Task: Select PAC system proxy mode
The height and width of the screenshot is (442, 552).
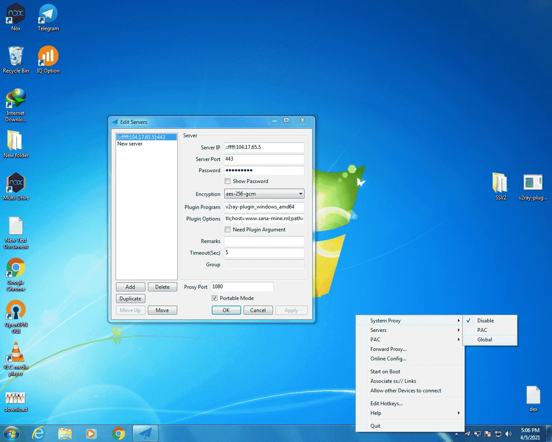Action: pos(490,330)
